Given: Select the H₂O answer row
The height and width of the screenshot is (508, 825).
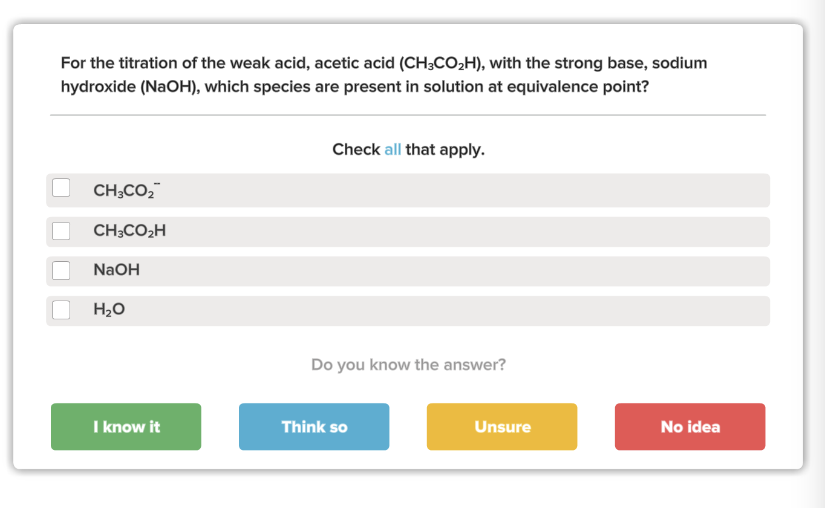Looking at the screenshot, I should click(x=408, y=310).
